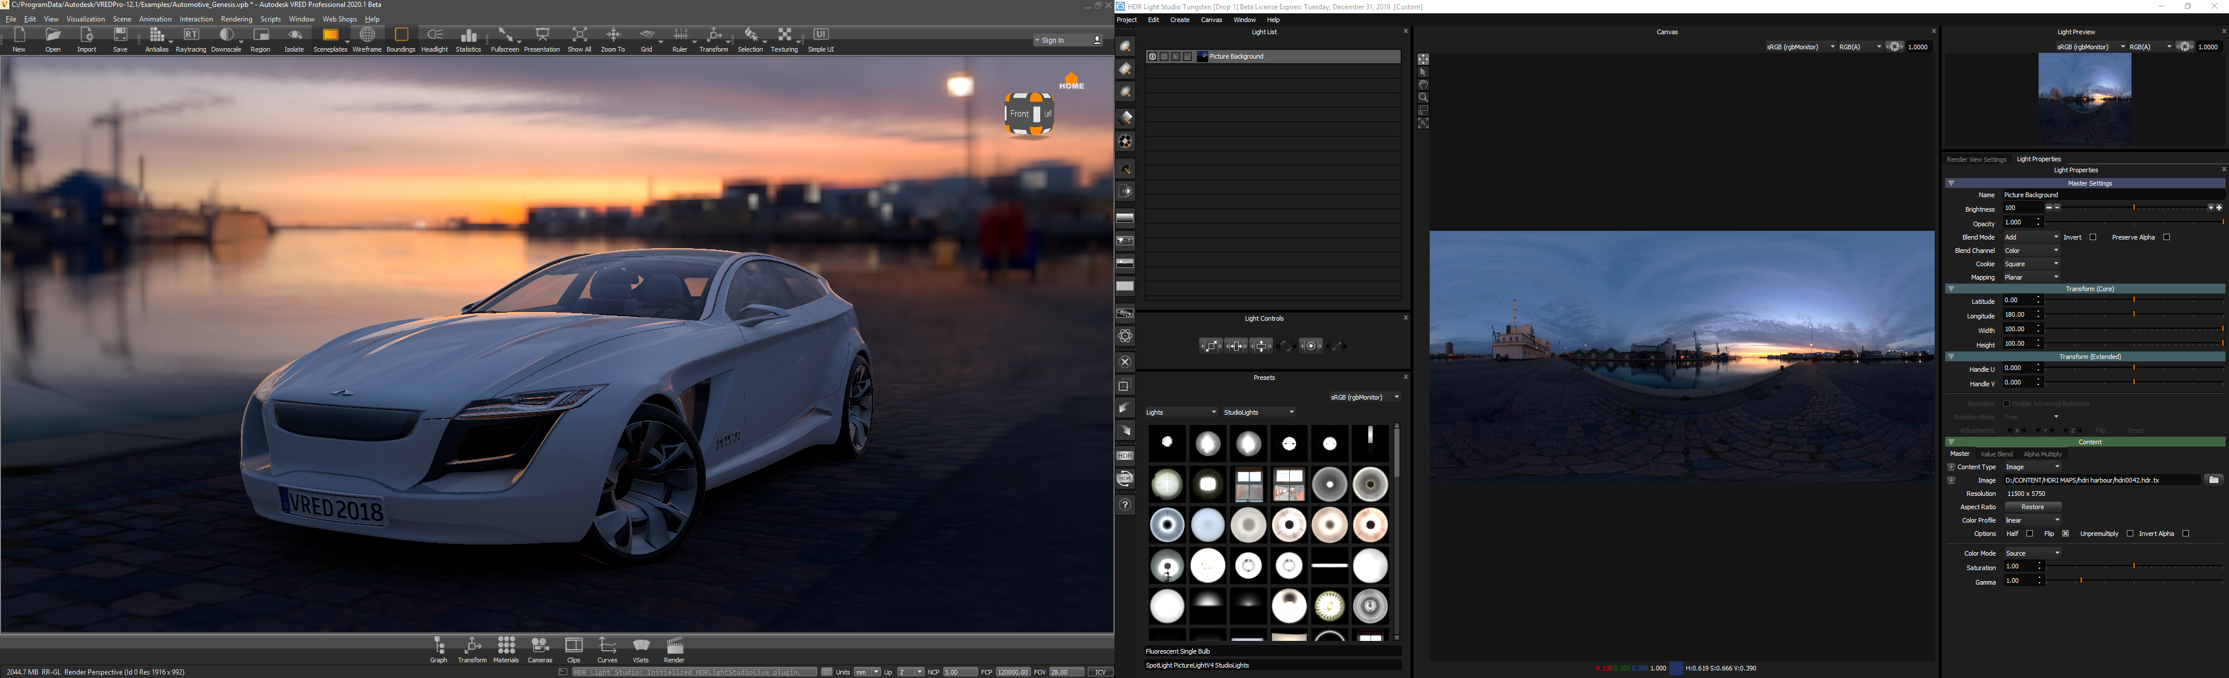Click the Zoom To icon
This screenshot has height=678, width=2229.
point(612,39)
